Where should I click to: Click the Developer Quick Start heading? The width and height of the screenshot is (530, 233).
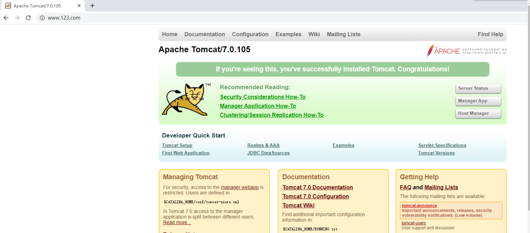click(x=194, y=136)
